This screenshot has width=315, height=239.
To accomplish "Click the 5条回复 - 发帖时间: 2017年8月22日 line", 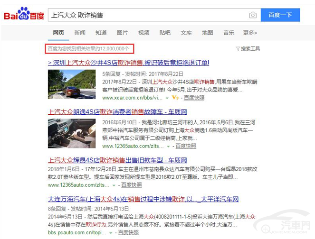I will tap(143, 74).
